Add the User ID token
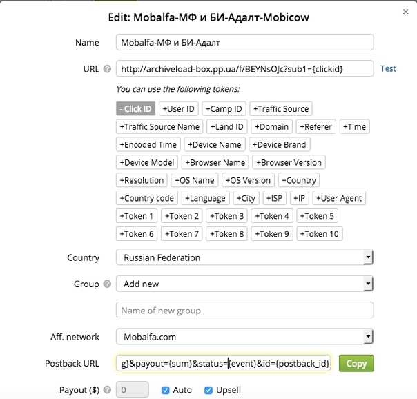 (x=179, y=109)
